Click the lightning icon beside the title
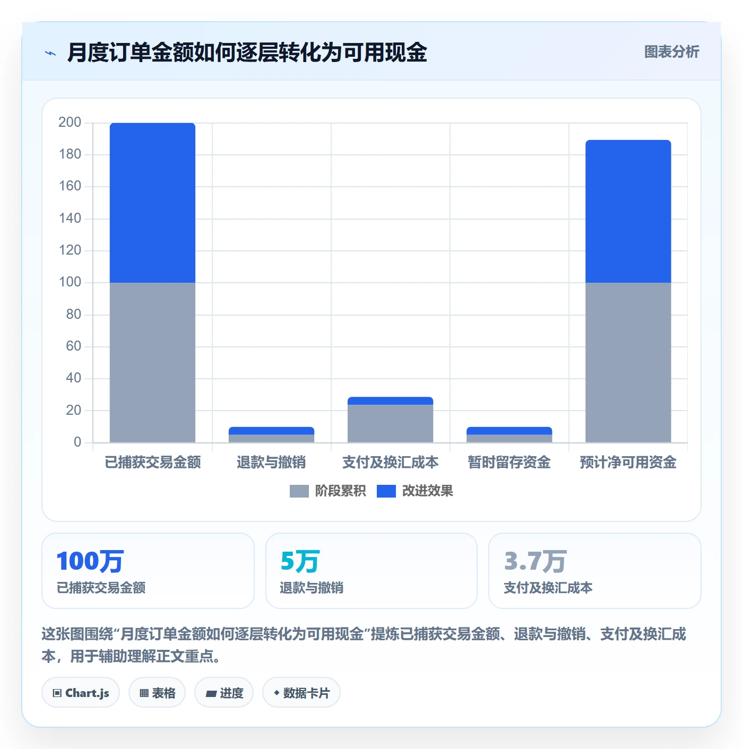 50,53
